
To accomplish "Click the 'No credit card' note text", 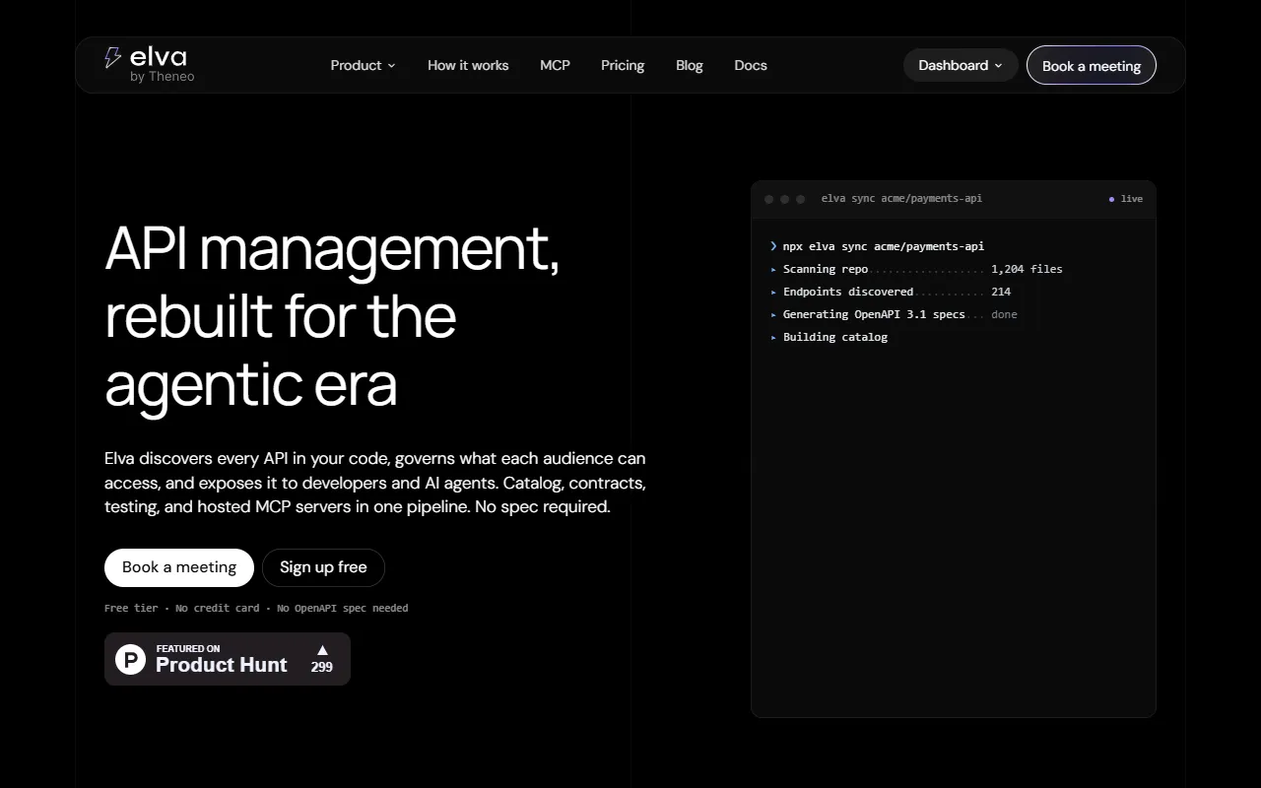I will coord(218,608).
